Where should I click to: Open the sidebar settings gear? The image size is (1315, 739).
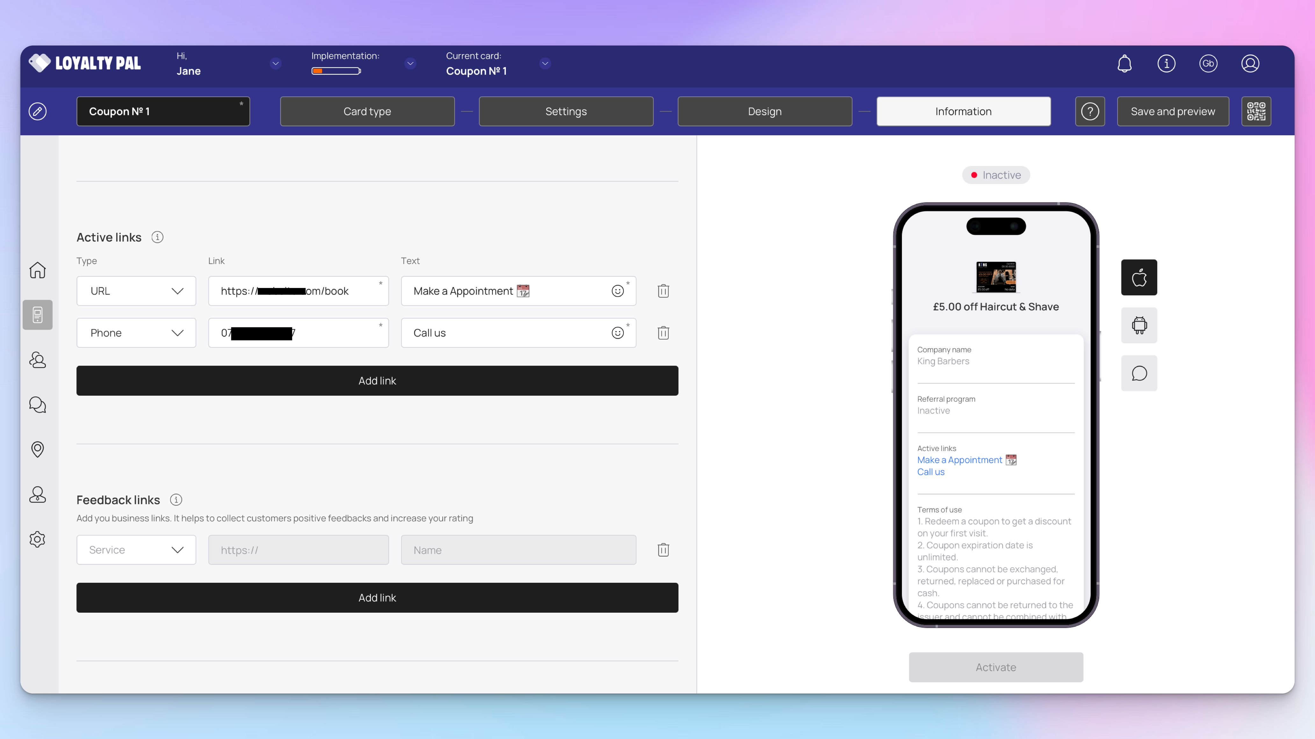37,539
